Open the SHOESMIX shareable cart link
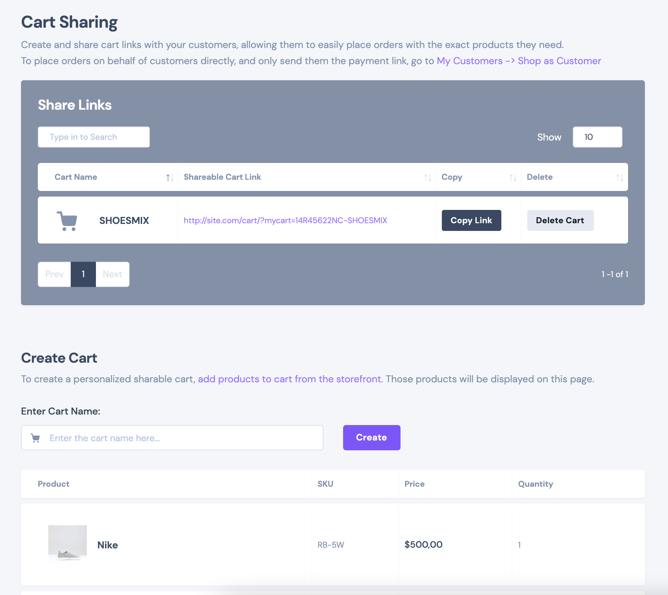Screen dimensions: 668x595 point(285,220)
